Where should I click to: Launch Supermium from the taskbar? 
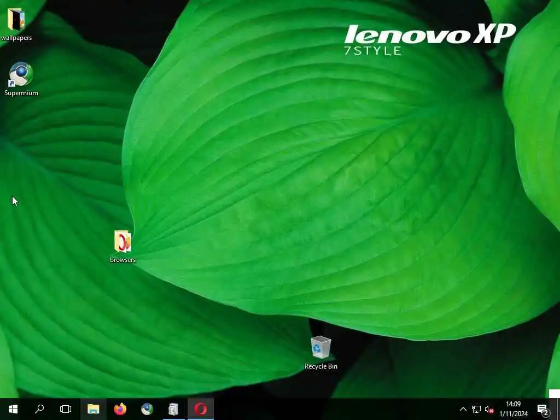(x=147, y=409)
